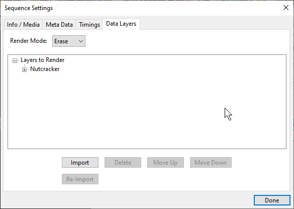Collapse the Layers to Render tree node

[15, 60]
